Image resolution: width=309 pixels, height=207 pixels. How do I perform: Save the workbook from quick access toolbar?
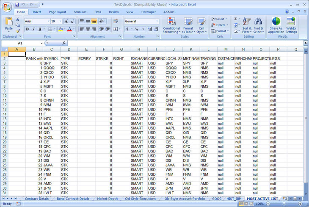tap(17, 5)
